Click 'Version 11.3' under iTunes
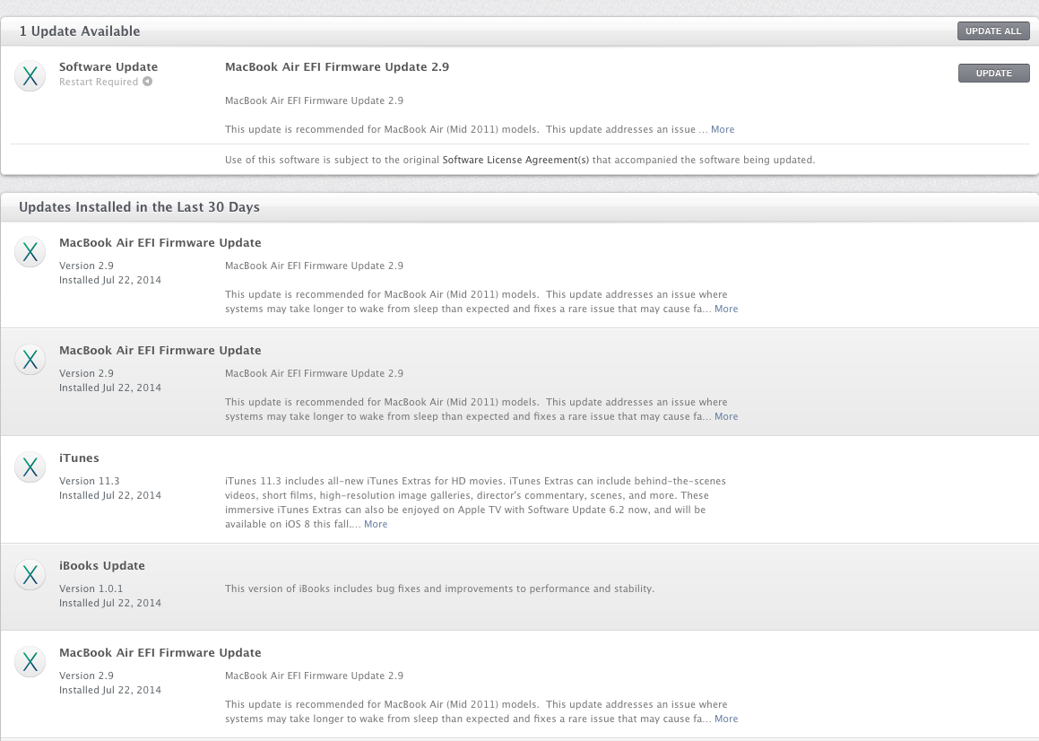This screenshot has width=1039, height=741. click(x=90, y=481)
